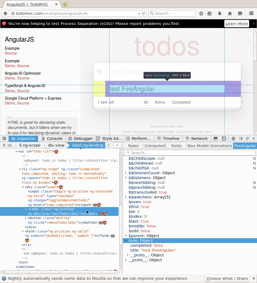The image size is (257, 283).
Task: Click the ev badge after the input element
Action: pyautogui.click(x=95, y=205)
